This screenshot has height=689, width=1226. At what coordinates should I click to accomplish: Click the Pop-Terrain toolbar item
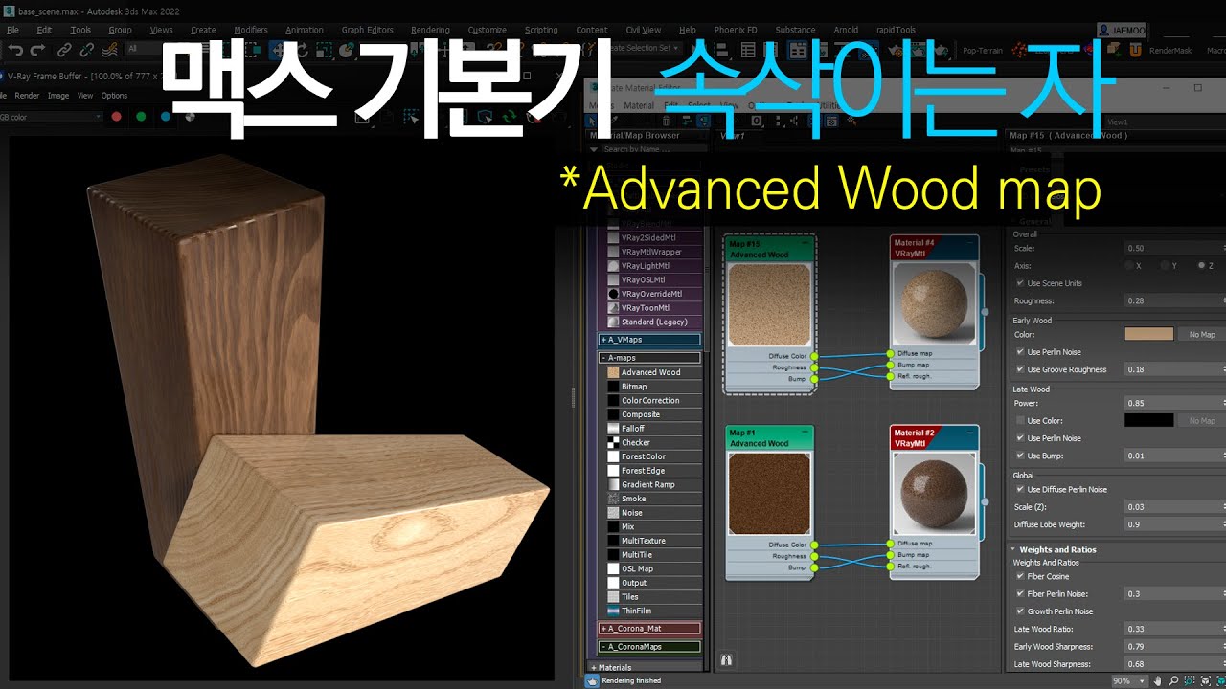pos(983,50)
